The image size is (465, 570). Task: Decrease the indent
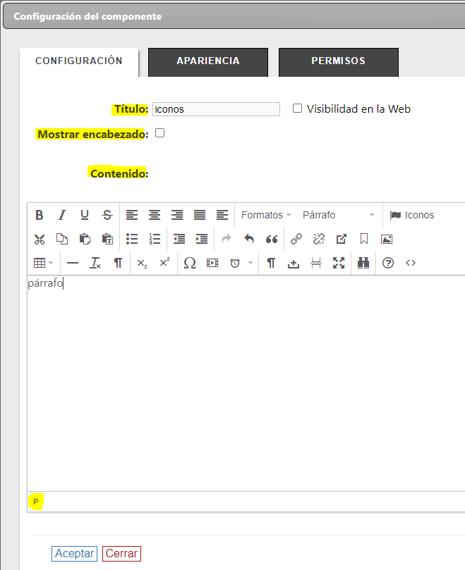pos(179,239)
